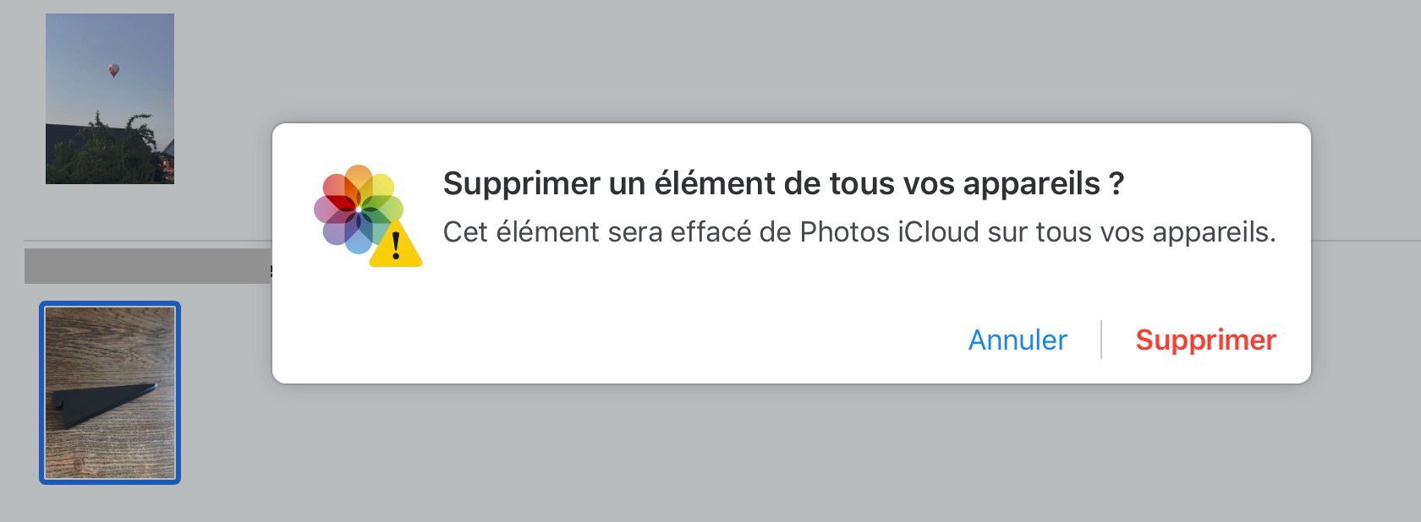Click the yellow warning triangle badge
Viewport: 1421px width, 522px height.
click(x=395, y=244)
